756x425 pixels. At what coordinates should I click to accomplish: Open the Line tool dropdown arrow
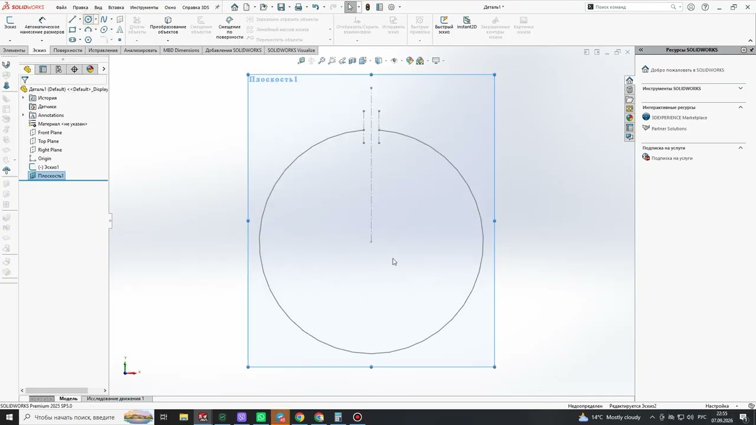(80, 19)
